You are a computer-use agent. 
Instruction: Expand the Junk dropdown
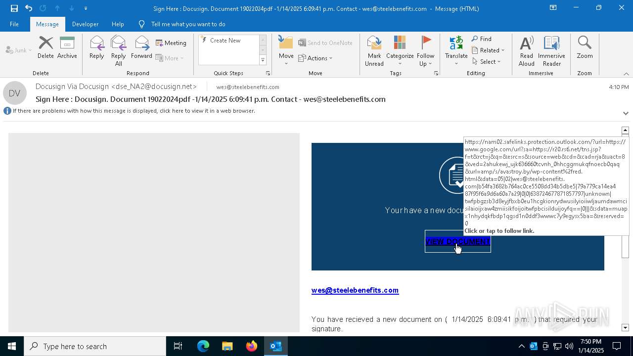coord(19,50)
